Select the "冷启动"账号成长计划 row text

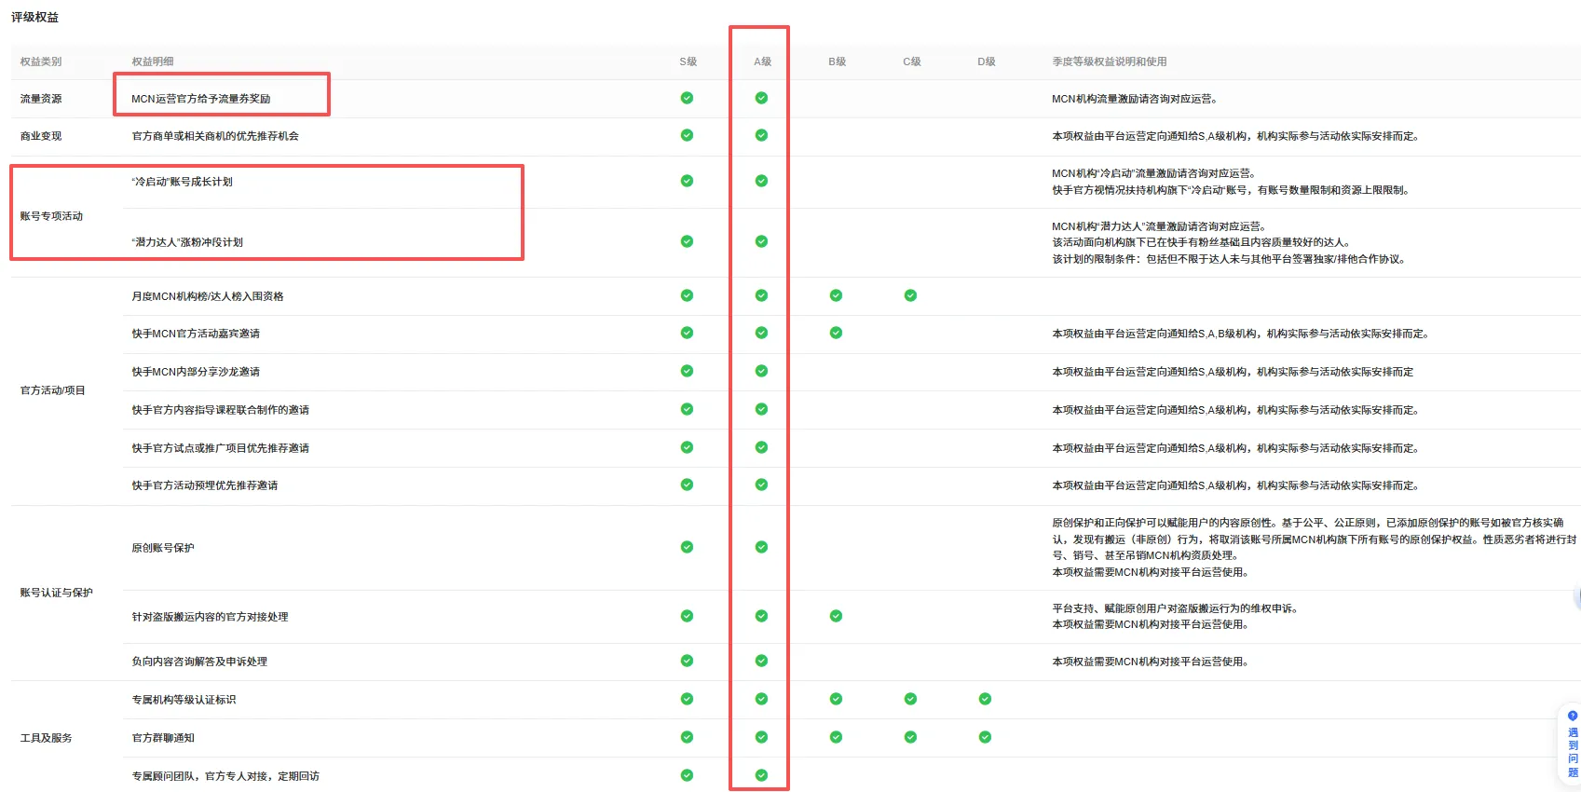click(x=183, y=182)
